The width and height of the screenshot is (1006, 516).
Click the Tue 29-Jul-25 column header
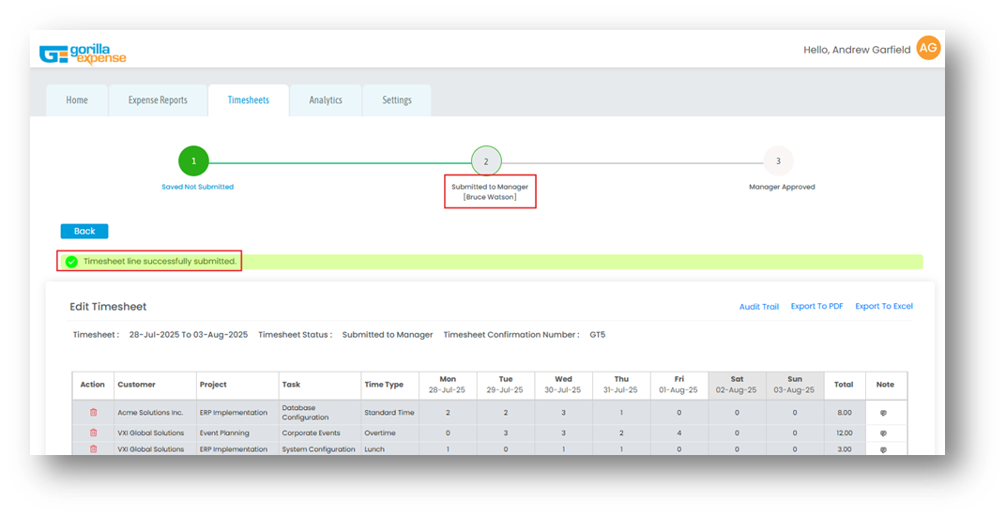pos(506,385)
